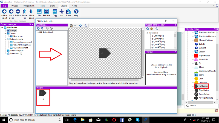This screenshot has height=123, width=219.
Task: Collapse the All images tree node
Action: coord(147,33)
